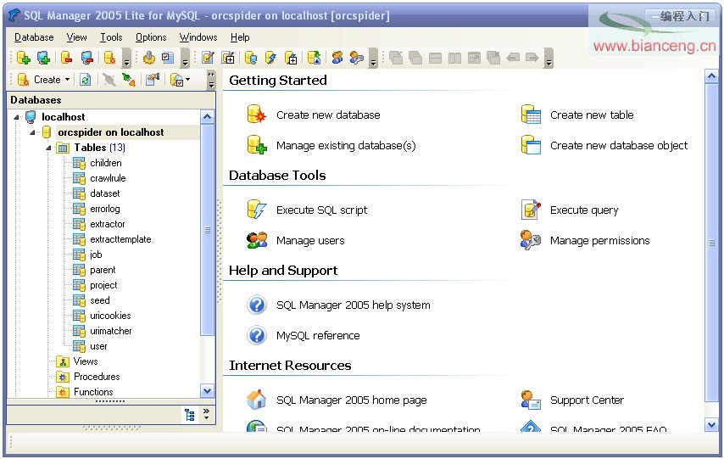Click the disabled Disconnect plug icon
This screenshot has width=724, height=459.
coord(109,80)
